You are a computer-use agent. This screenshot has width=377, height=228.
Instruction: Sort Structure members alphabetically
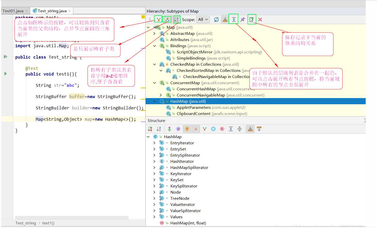point(159,129)
